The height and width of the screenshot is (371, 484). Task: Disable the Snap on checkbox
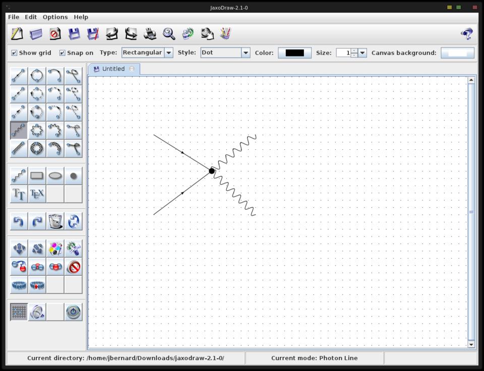pos(63,53)
